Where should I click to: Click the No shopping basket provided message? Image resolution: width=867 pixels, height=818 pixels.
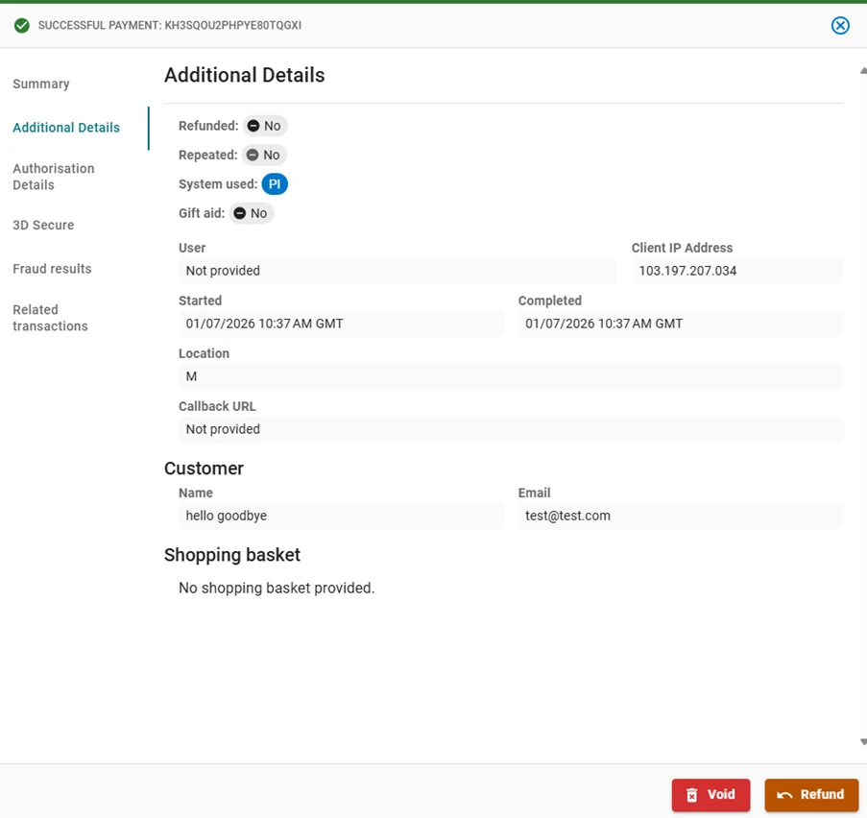pyautogui.click(x=277, y=588)
